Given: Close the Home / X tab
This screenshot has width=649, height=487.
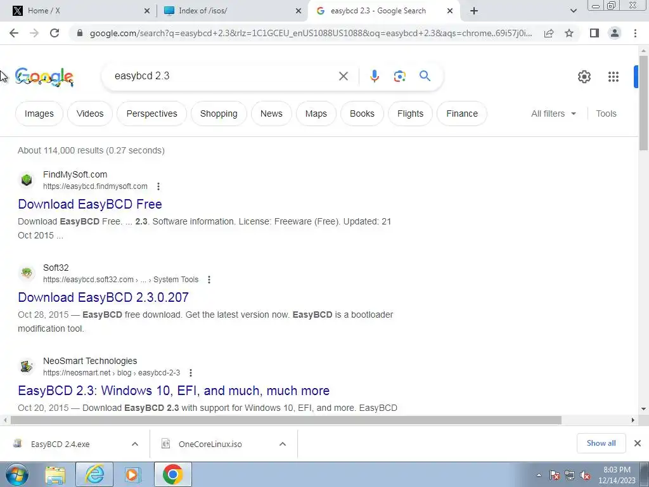Looking at the screenshot, I should pos(147,11).
